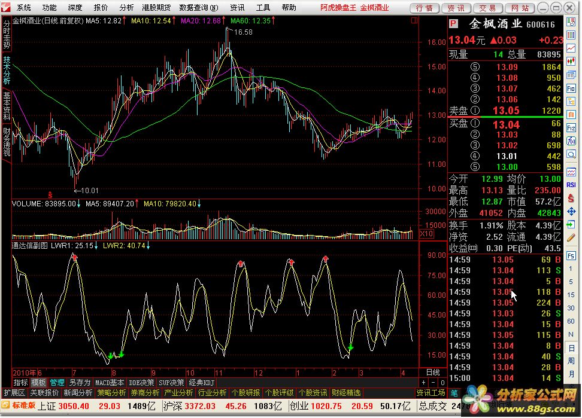Click the F10 company info icon
The image size is (582, 418).
tap(571, 88)
